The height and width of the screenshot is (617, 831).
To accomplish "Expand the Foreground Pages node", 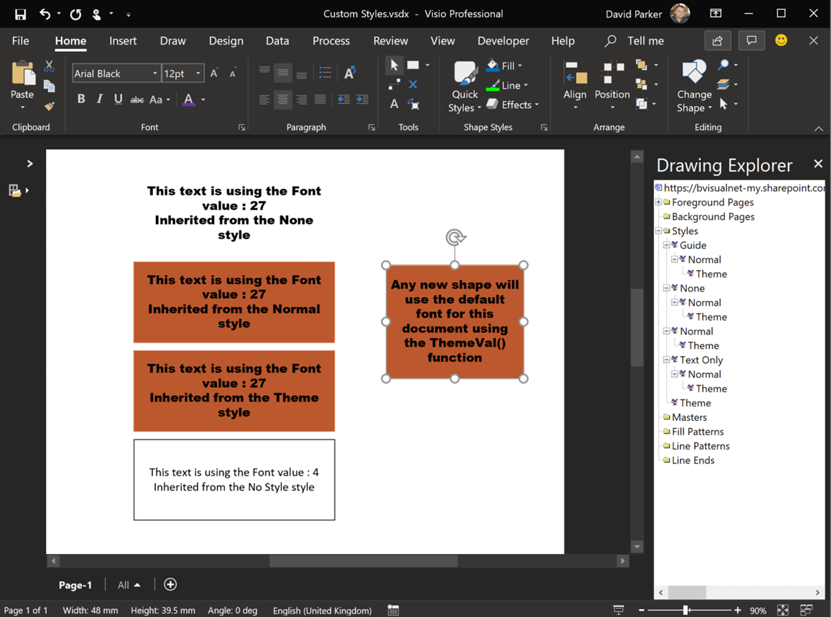I will tap(658, 202).
